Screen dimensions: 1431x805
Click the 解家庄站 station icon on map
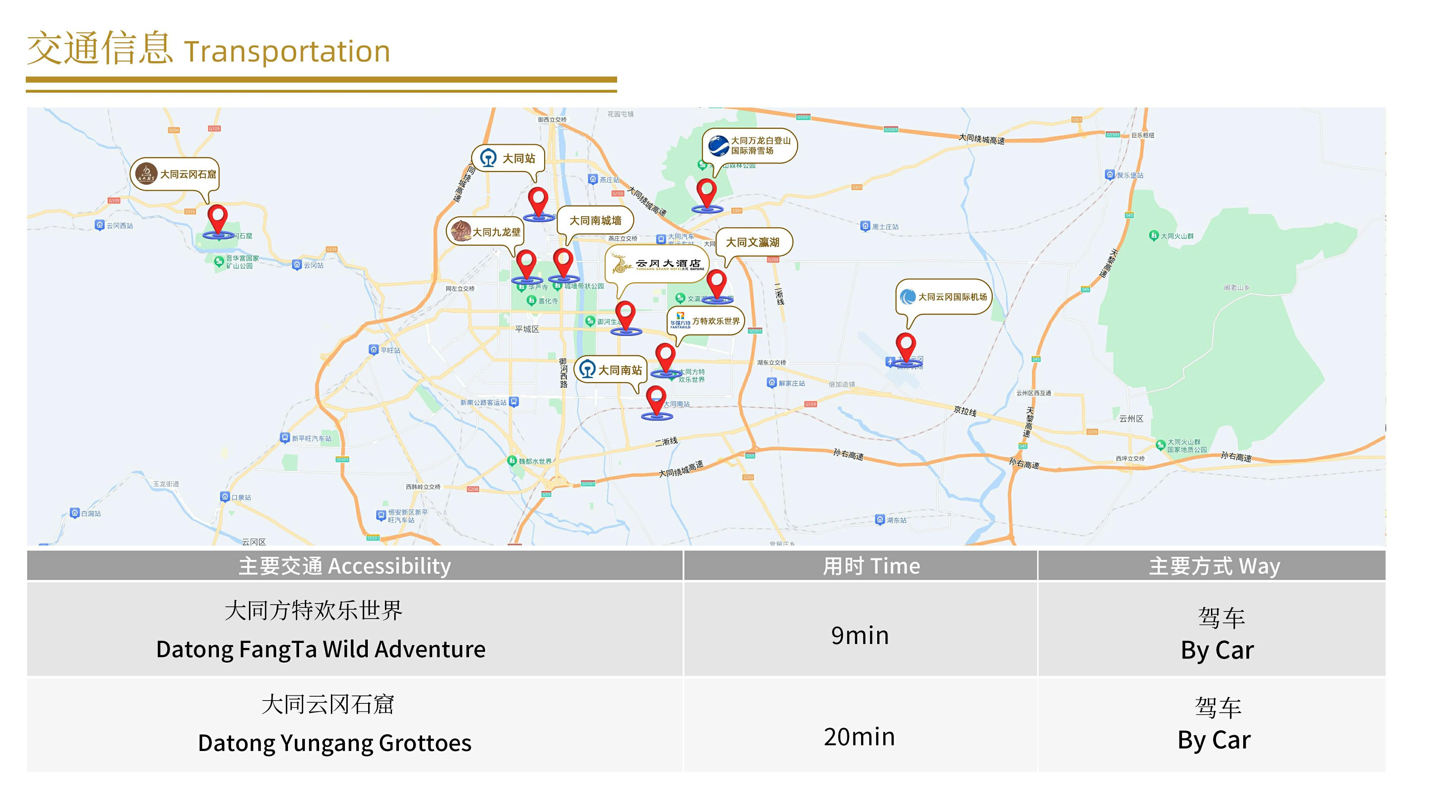pos(772,383)
